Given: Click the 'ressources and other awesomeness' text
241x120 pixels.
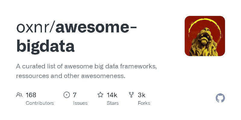Looking at the screenshot, I should tap(70, 76).
